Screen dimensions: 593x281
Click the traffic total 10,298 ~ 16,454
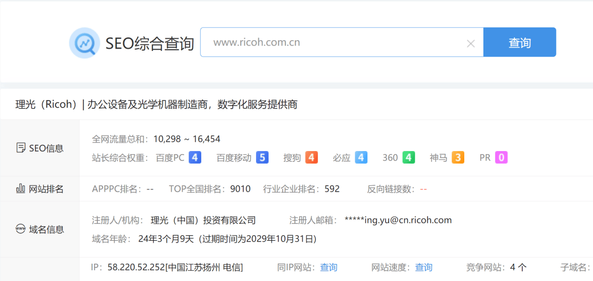187,139
